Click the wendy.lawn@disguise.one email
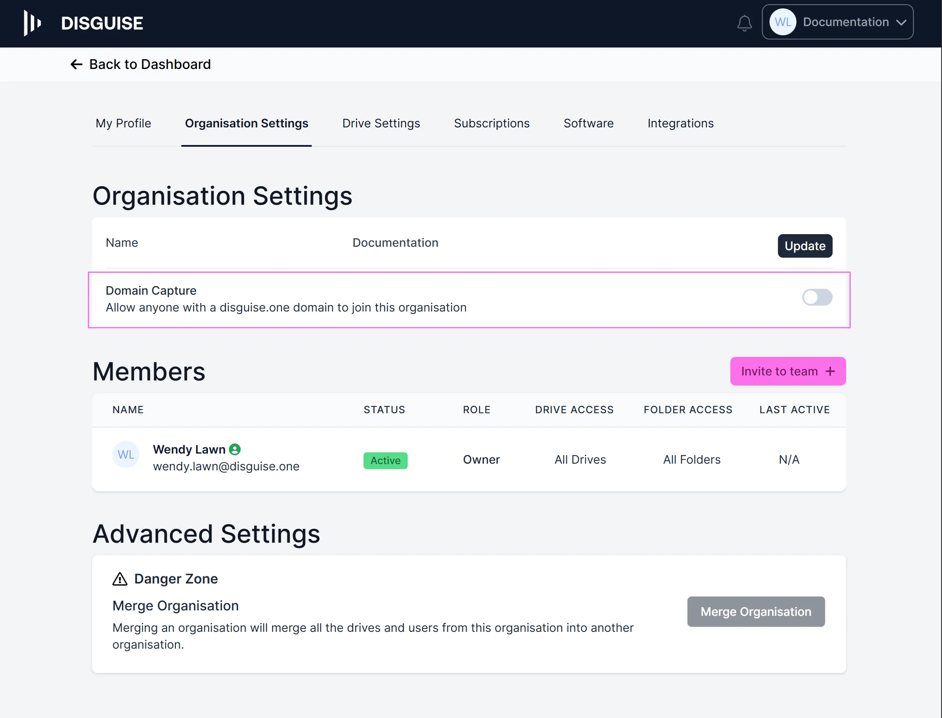Viewport: 942px width, 718px height. (226, 466)
